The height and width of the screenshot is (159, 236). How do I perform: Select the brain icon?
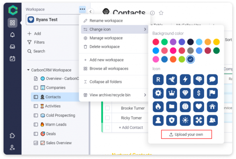coord(199,79)
